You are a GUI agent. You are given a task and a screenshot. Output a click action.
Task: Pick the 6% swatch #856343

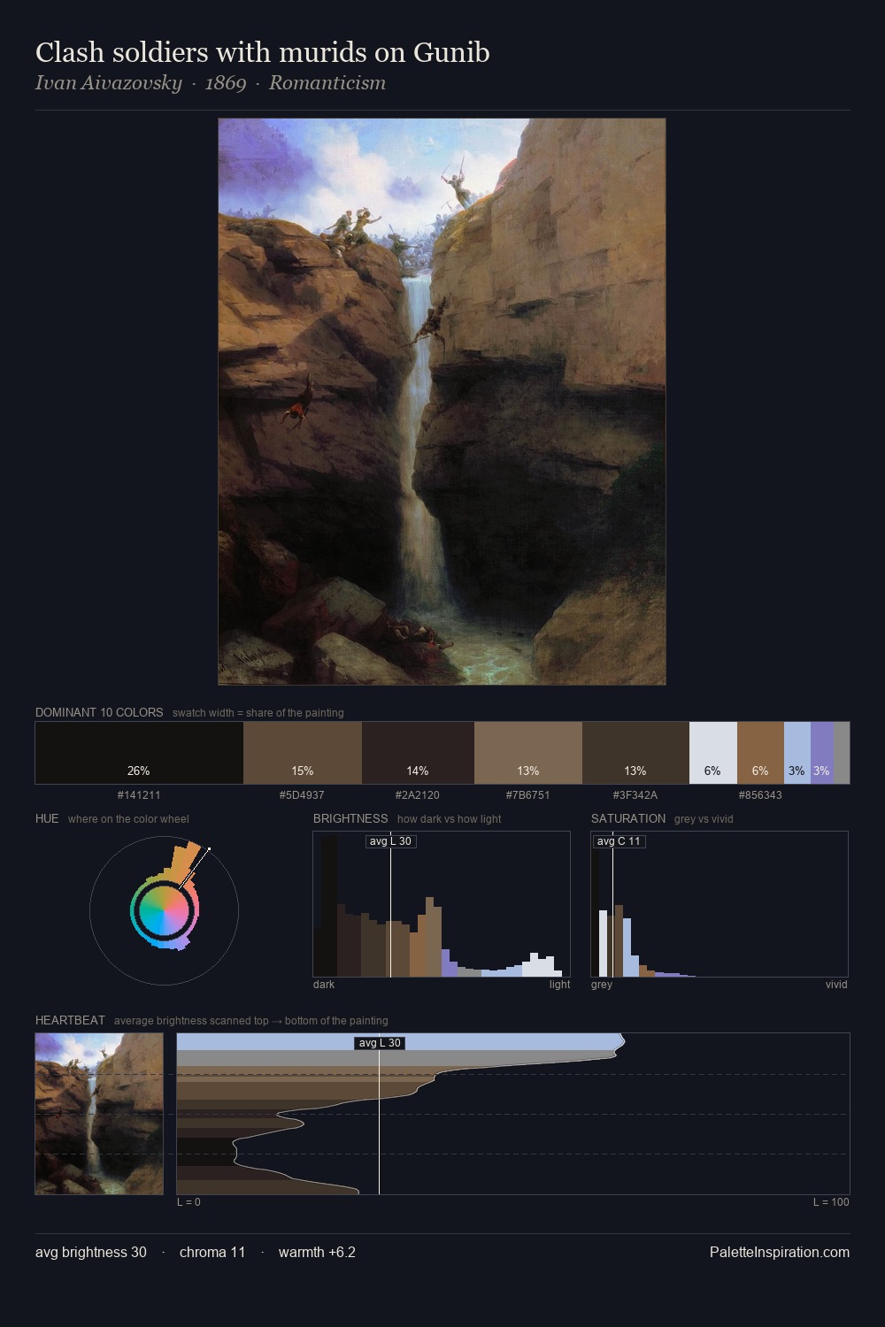point(760,753)
